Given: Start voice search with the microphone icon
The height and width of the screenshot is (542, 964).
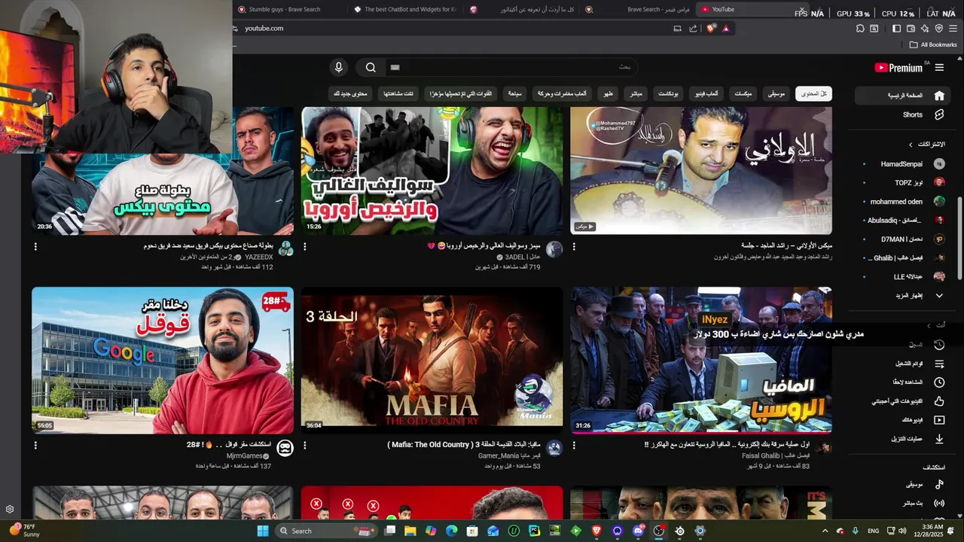Looking at the screenshot, I should pos(339,67).
